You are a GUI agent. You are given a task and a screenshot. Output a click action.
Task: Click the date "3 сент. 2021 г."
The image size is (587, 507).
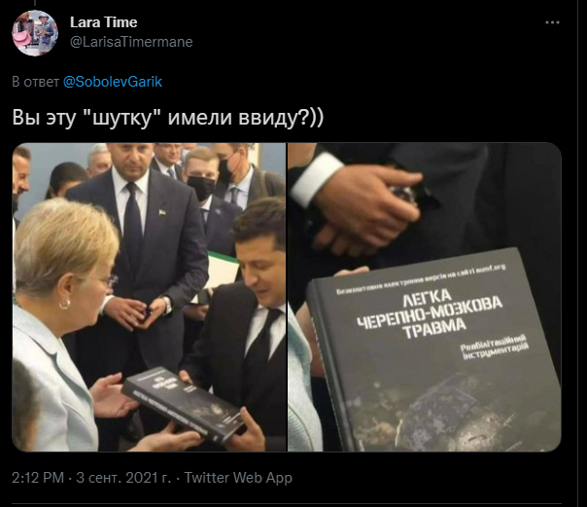click(x=123, y=478)
